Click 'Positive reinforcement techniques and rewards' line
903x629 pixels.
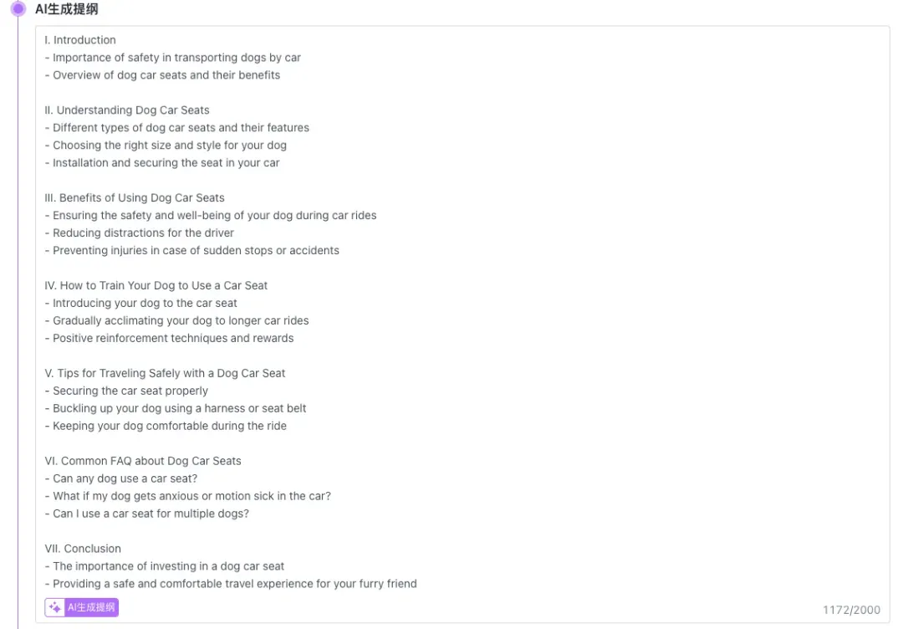(x=173, y=339)
